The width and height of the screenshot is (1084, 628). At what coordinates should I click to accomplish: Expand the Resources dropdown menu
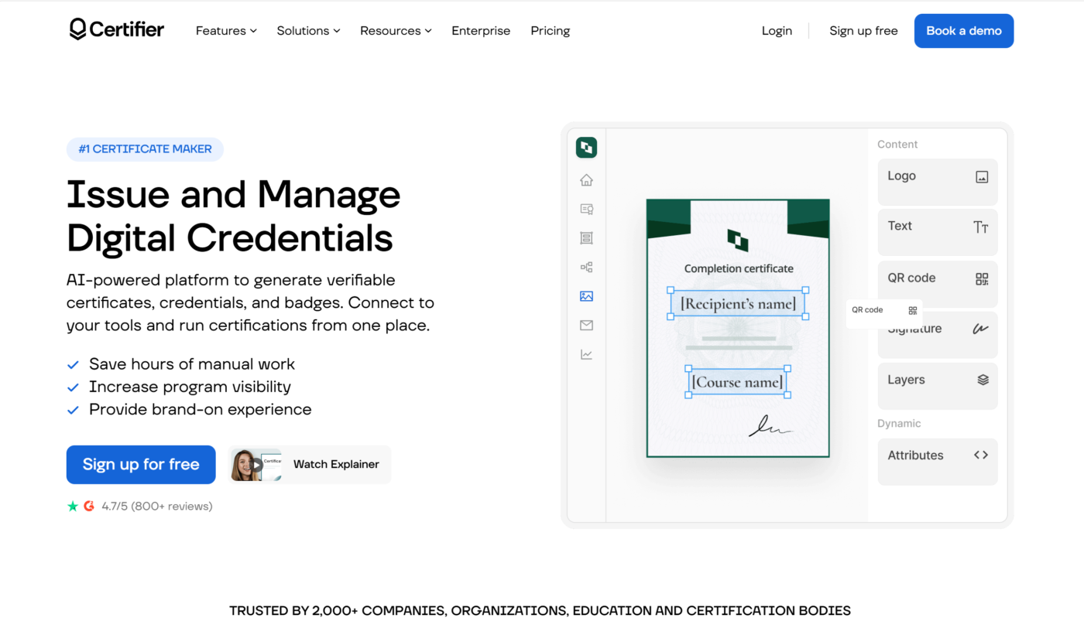coord(396,31)
